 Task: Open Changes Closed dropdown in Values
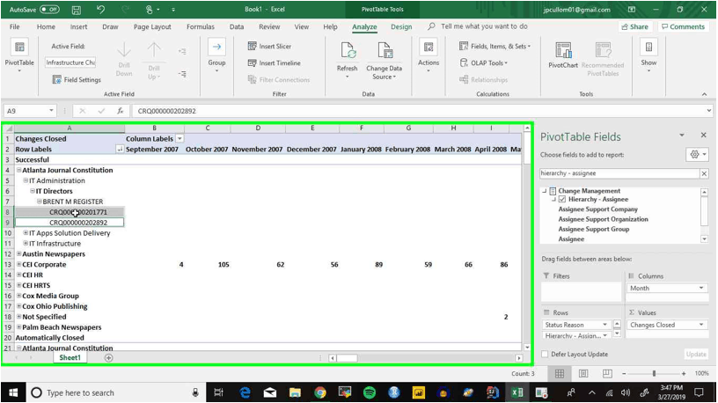click(x=701, y=325)
